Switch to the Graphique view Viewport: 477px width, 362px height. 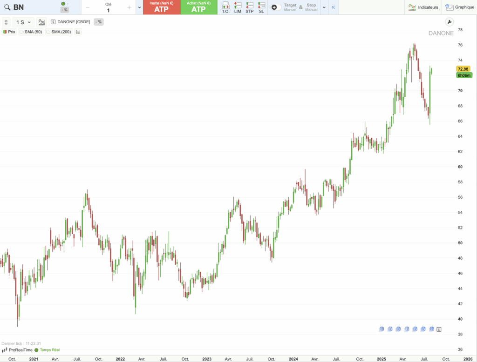point(460,7)
